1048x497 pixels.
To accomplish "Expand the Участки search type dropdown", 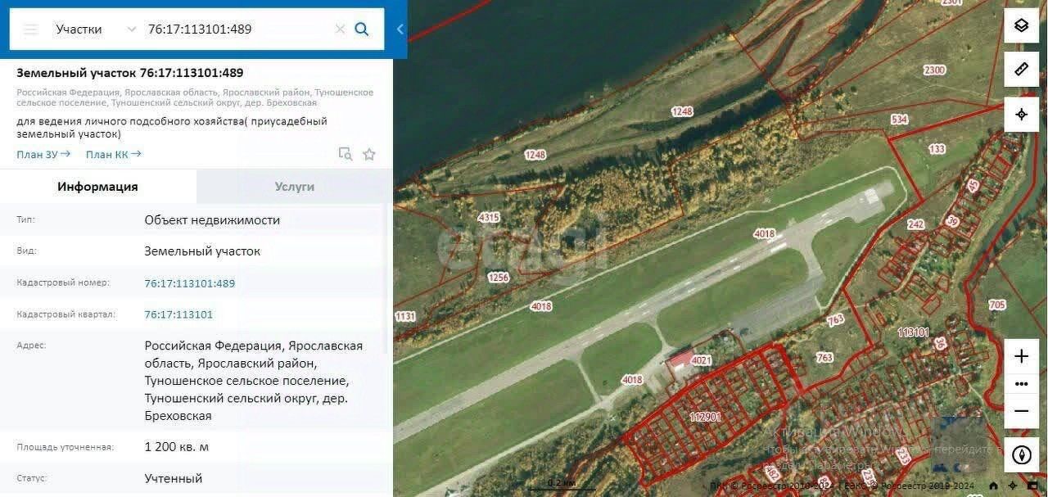I will (95, 29).
